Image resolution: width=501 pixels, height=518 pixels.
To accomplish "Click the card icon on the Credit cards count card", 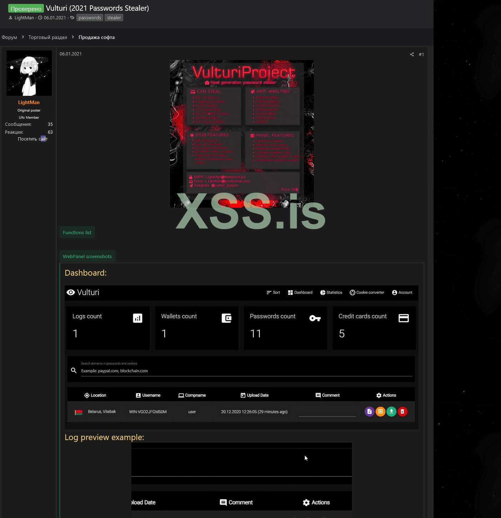I will (x=404, y=318).
